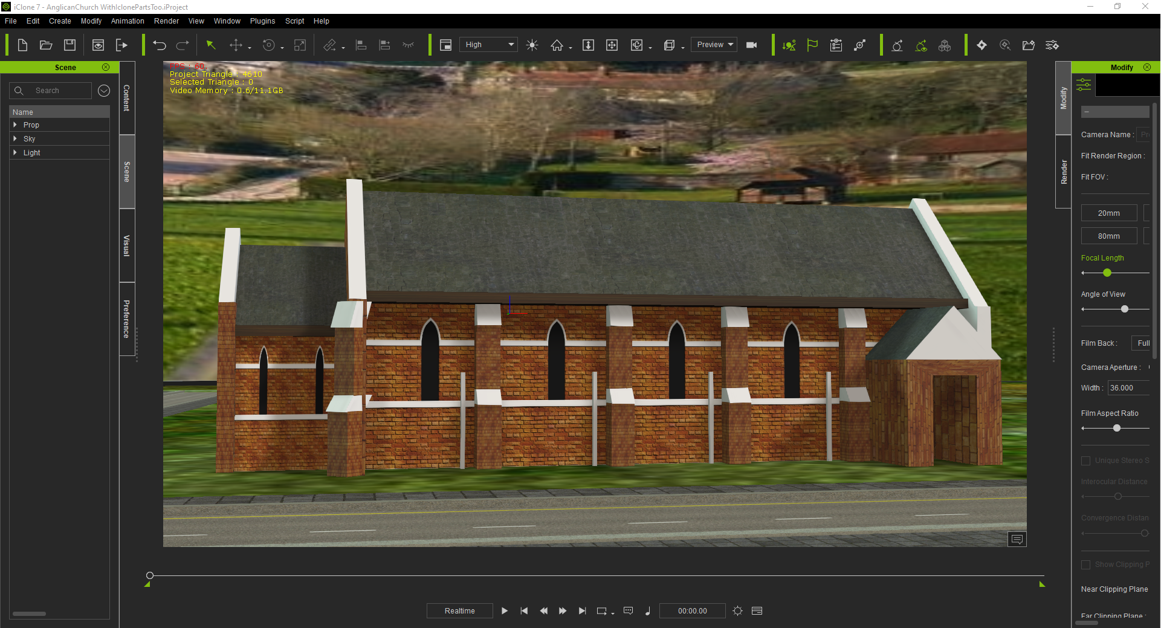The image size is (1161, 628).
Task: Expand the Sky tree node
Action: tap(15, 139)
